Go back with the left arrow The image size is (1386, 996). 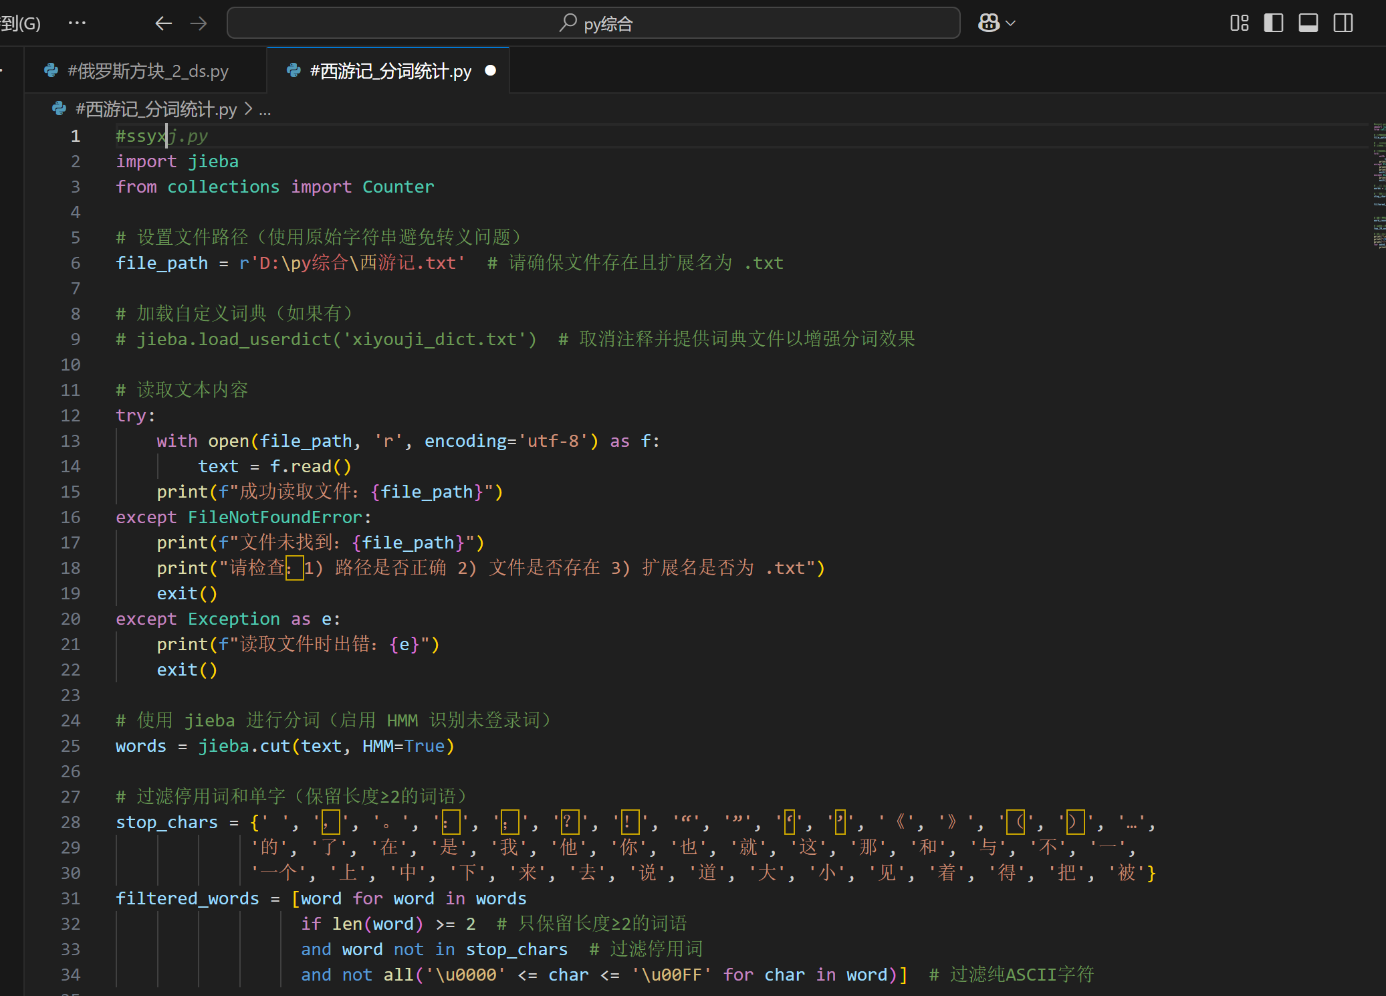point(163,23)
